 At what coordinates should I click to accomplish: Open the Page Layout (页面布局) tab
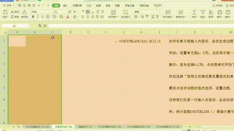click(77, 5)
